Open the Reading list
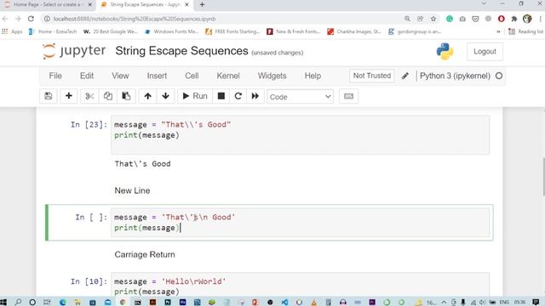This screenshot has height=306, width=545. 526,31
